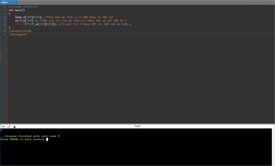Click the console vertical scrollbar
Screen dimensions: 275x166
point(273,147)
